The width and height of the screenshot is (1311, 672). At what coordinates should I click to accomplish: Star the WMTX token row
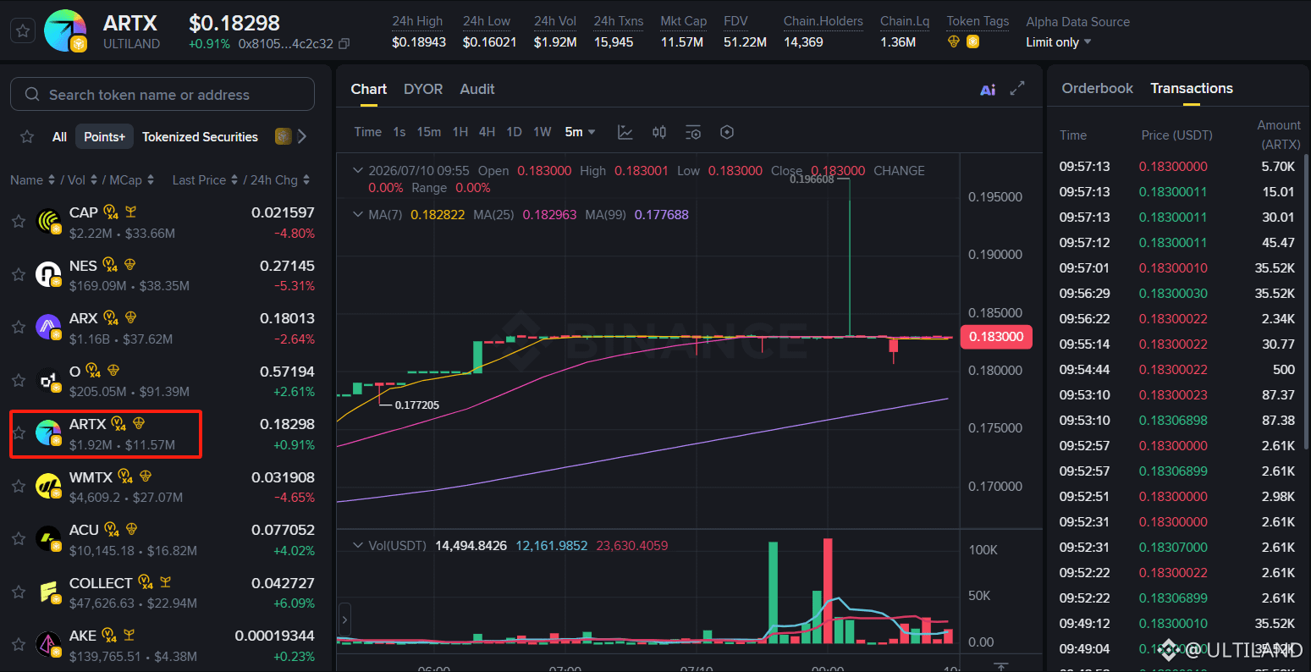[x=18, y=486]
